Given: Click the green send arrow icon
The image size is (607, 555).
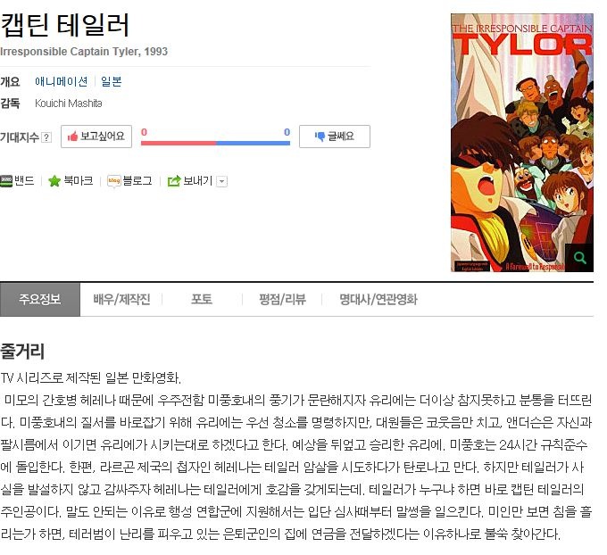Looking at the screenshot, I should 174,181.
